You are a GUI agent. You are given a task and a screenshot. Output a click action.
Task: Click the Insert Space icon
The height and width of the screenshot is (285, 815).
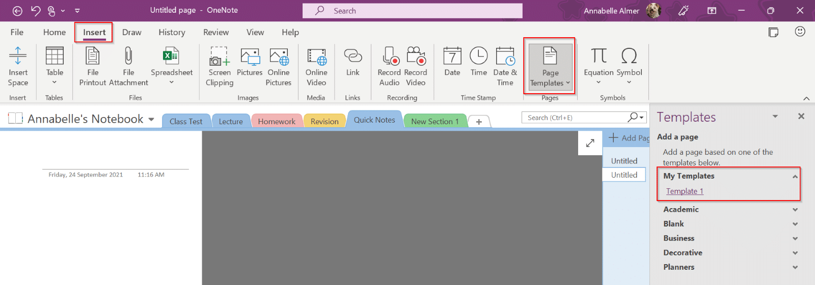coord(18,56)
